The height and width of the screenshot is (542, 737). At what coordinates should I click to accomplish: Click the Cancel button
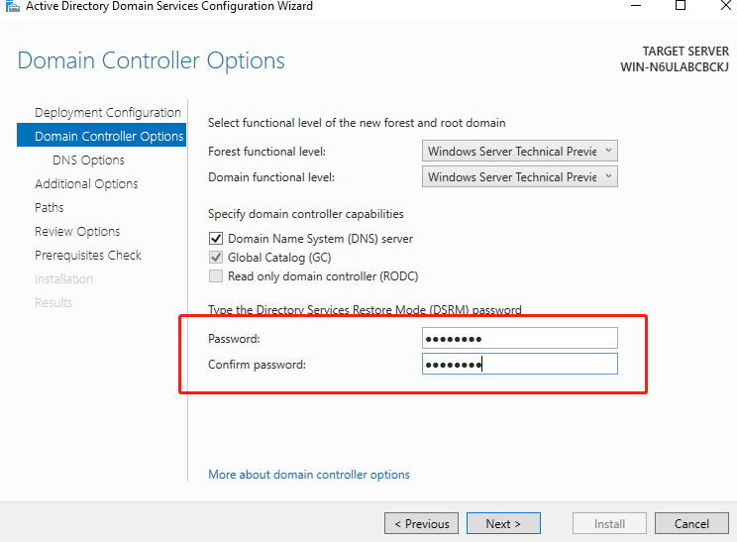coord(691,523)
